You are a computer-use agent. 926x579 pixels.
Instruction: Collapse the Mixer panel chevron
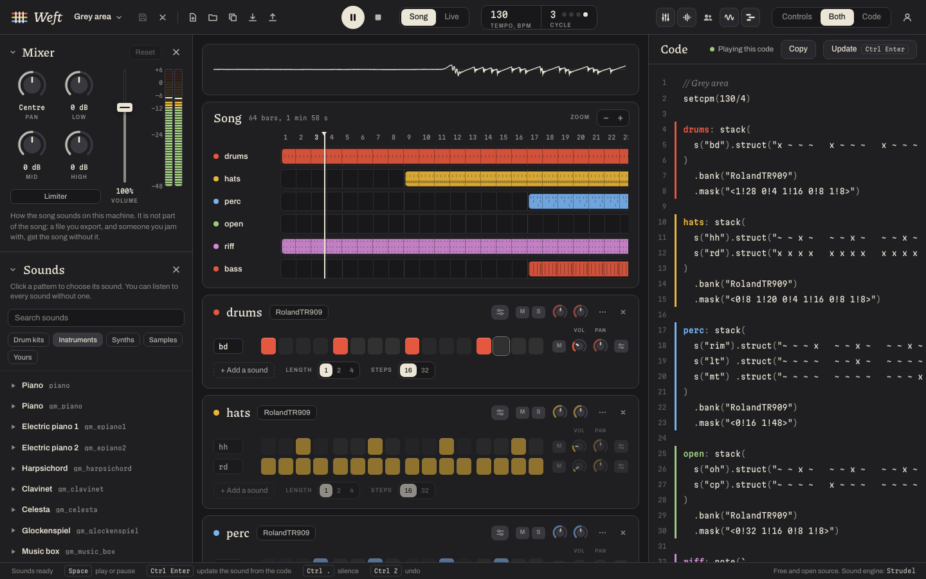click(x=13, y=52)
